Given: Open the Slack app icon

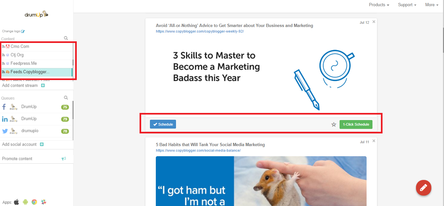Looking at the screenshot, I should coord(44,202).
